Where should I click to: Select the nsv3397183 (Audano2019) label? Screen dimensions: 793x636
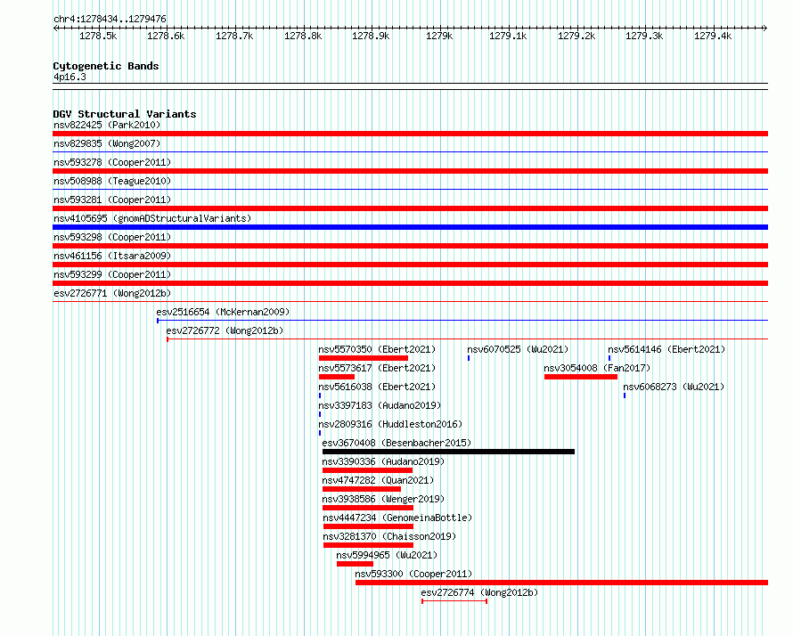point(380,405)
